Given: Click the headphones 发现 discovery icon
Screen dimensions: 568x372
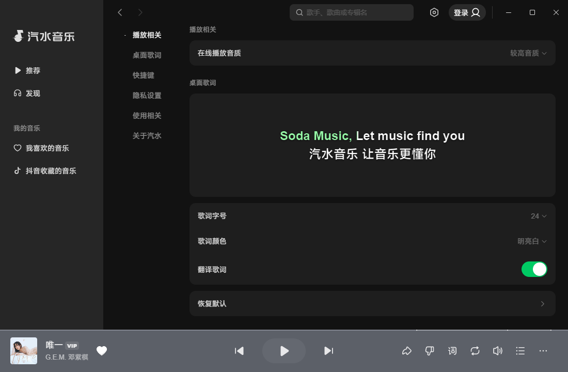Looking at the screenshot, I should [x=18, y=93].
